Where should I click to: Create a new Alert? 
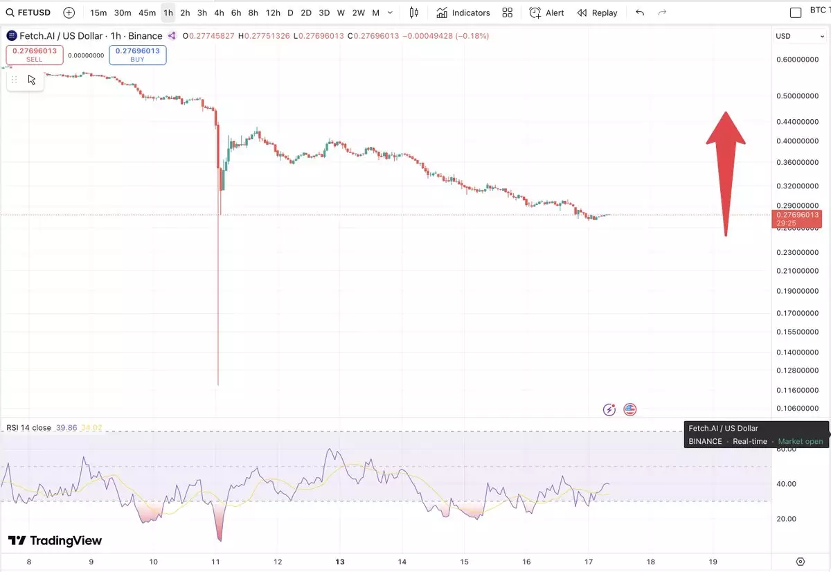coord(546,12)
